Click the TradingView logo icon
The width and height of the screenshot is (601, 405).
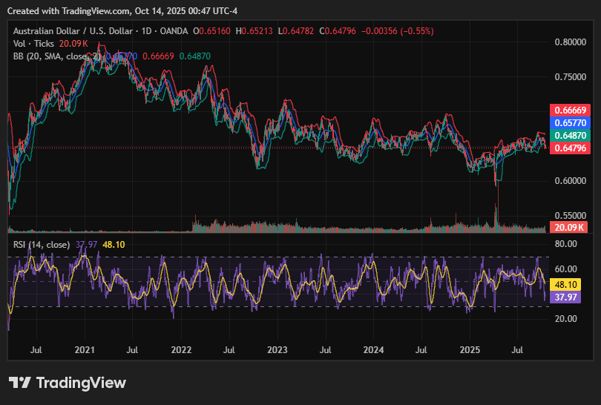point(20,383)
